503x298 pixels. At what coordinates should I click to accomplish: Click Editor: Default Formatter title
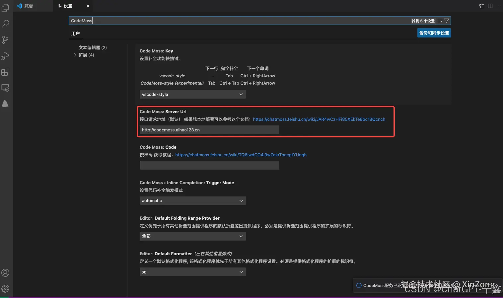[x=166, y=254]
